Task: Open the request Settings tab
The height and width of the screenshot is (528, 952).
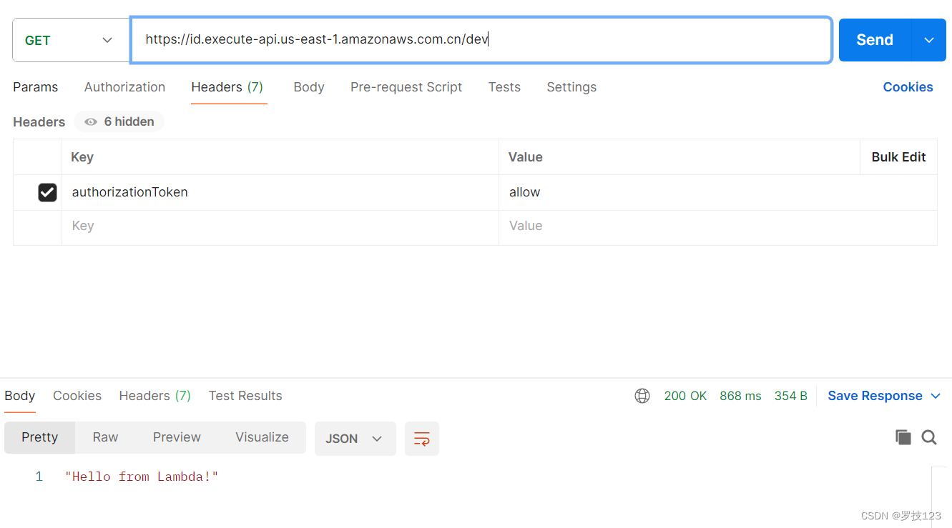Action: 571,87
